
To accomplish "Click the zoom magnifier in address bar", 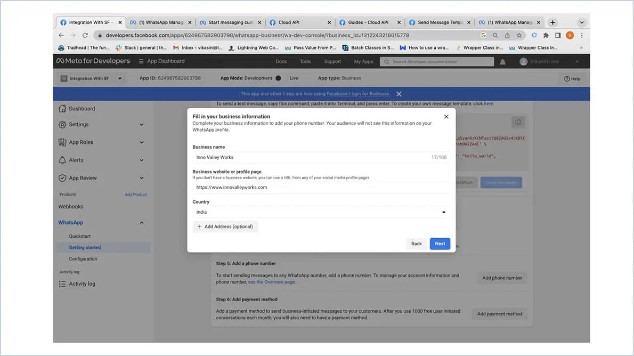I will coord(495,35).
